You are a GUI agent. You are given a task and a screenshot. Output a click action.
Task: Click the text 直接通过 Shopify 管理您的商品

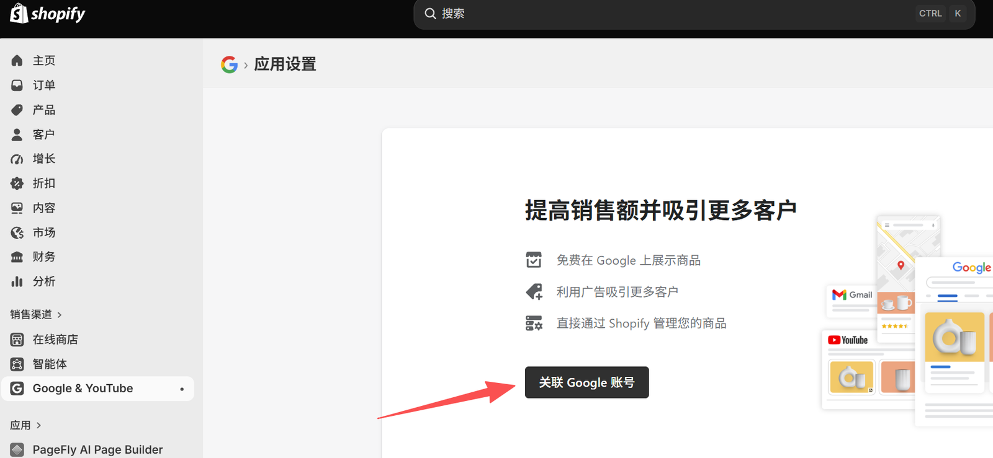coord(641,324)
